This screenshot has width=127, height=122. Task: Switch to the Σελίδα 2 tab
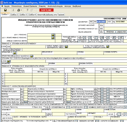tap(14, 15)
